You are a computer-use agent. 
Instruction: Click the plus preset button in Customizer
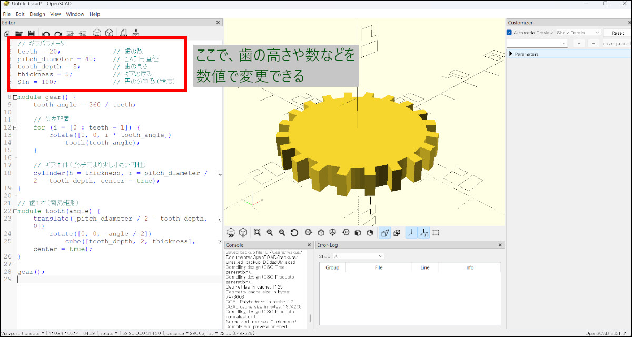point(579,43)
